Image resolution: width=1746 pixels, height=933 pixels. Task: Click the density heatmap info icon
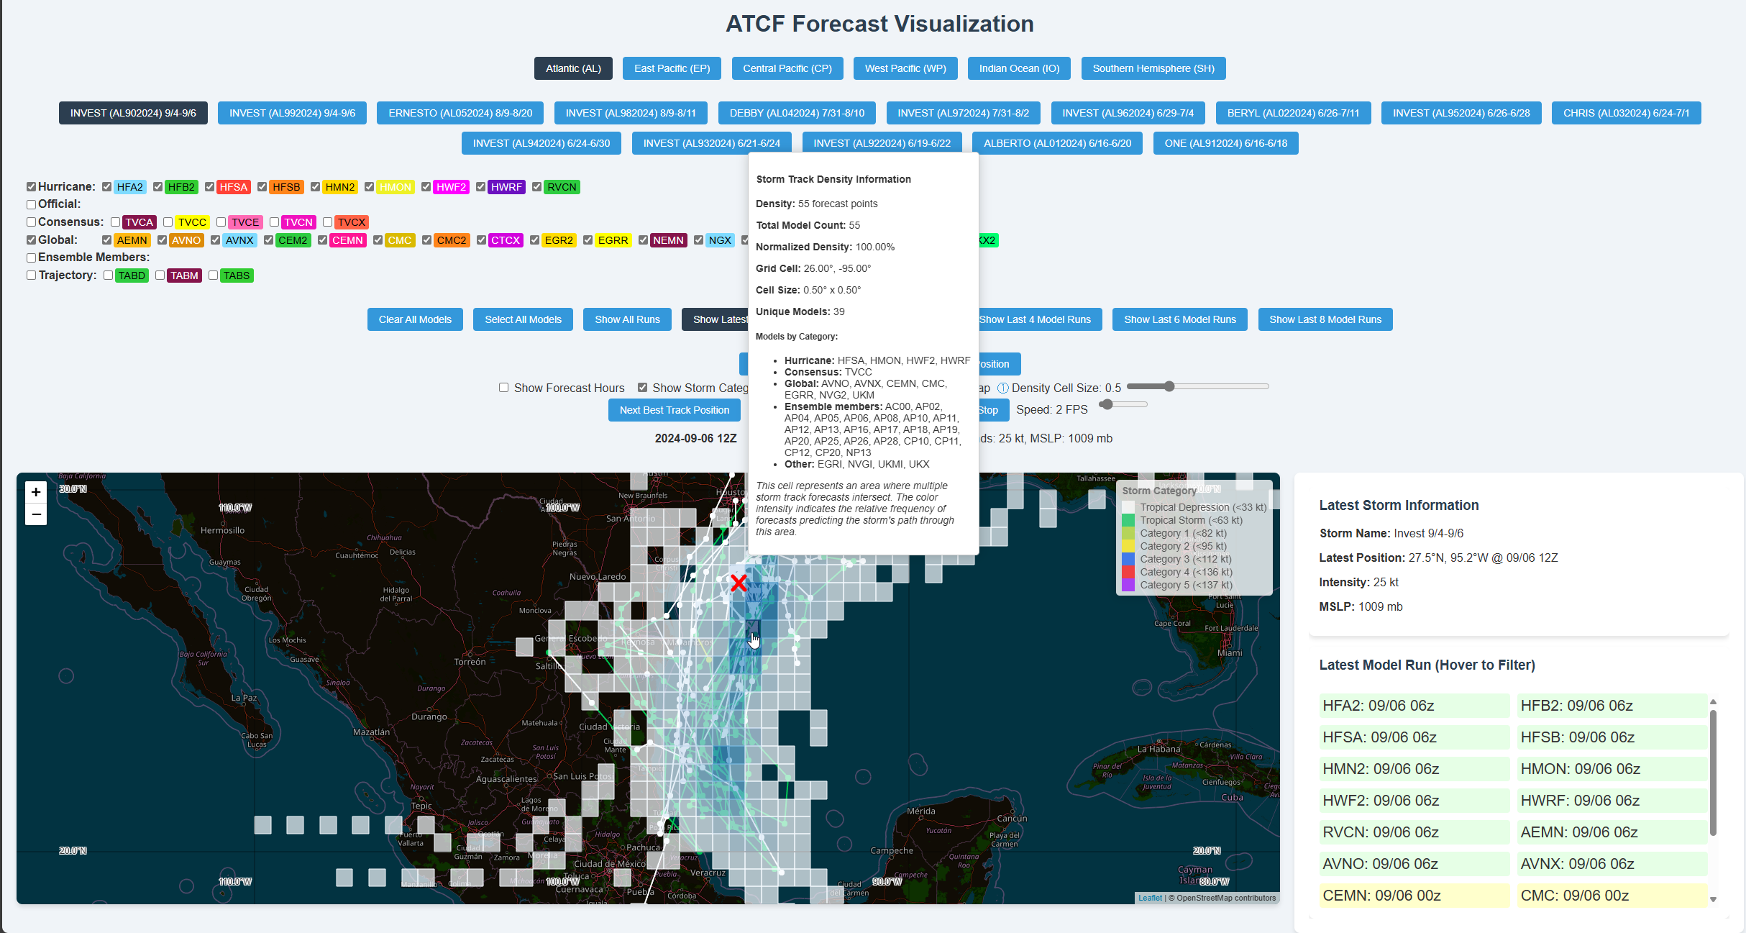click(x=1003, y=388)
